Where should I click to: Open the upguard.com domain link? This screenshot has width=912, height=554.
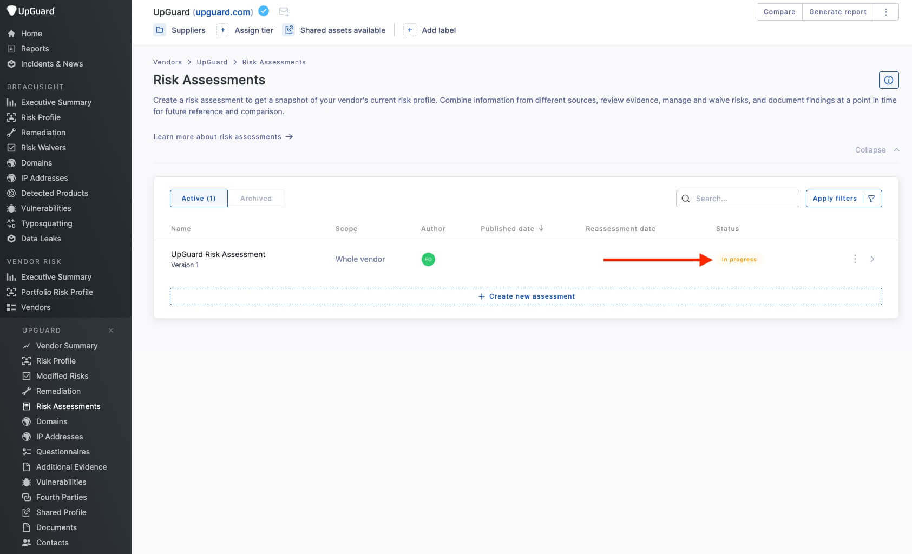[223, 12]
